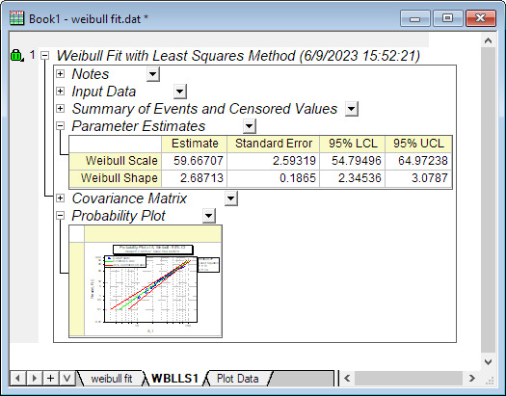Click the resize grip at window corner
The width and height of the screenshot is (506, 396).
click(490, 381)
